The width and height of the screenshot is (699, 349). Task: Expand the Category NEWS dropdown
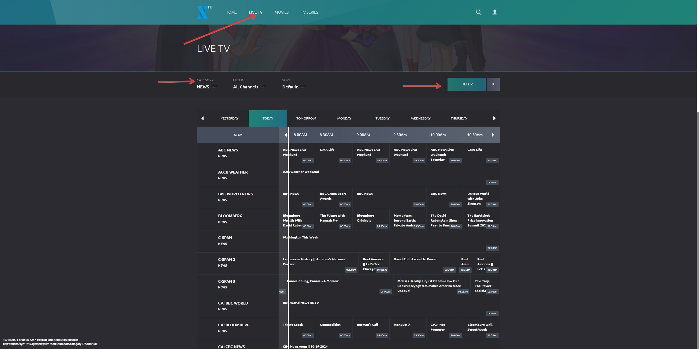pos(207,87)
